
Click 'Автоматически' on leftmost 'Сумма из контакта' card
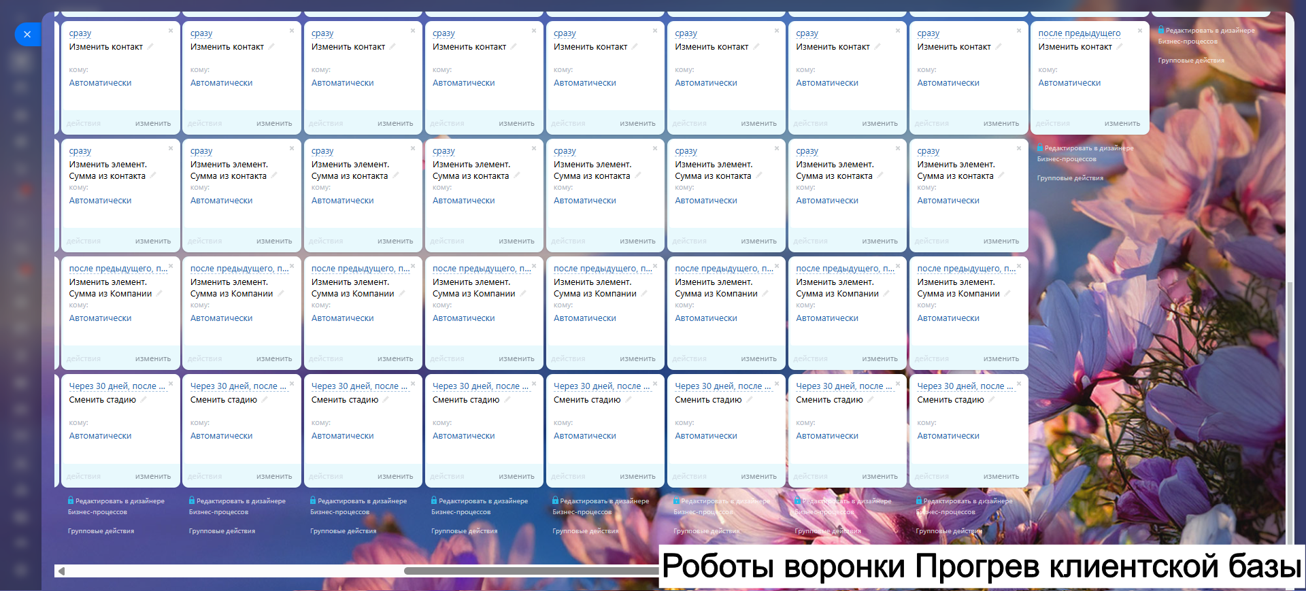click(x=100, y=201)
